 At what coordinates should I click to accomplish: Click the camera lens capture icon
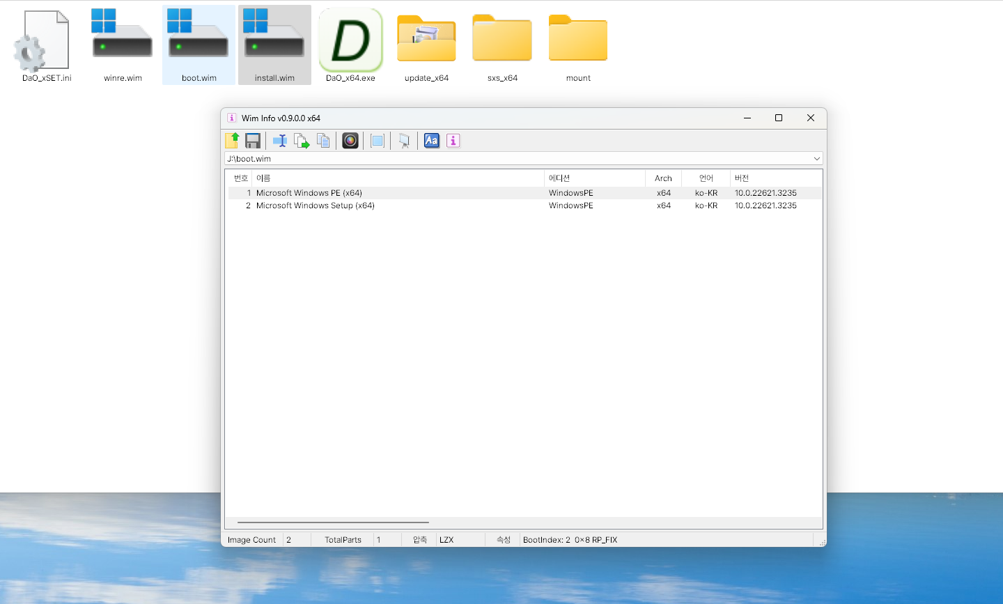(350, 141)
